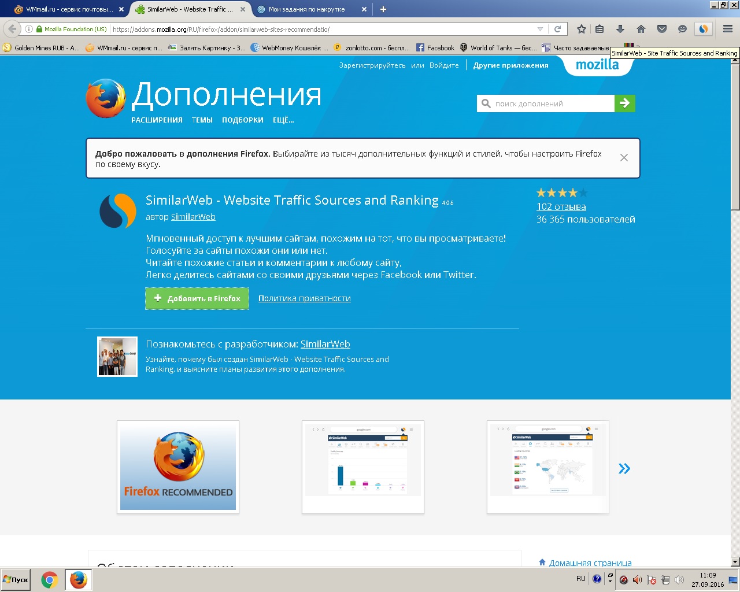Open the Пуск start menu
The image size is (740, 592).
point(16,580)
